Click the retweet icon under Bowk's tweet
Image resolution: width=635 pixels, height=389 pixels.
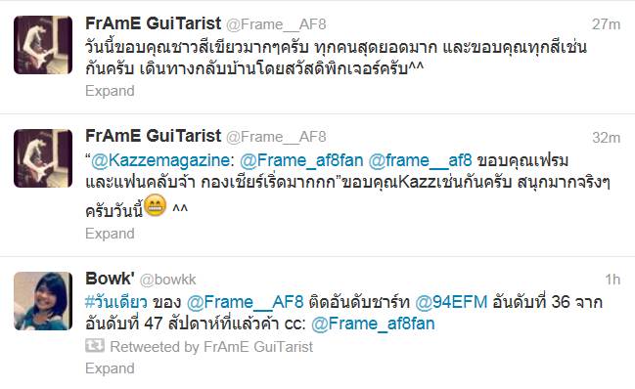(95, 346)
